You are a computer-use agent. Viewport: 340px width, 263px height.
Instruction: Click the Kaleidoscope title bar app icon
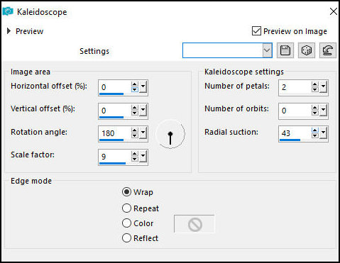8,11
